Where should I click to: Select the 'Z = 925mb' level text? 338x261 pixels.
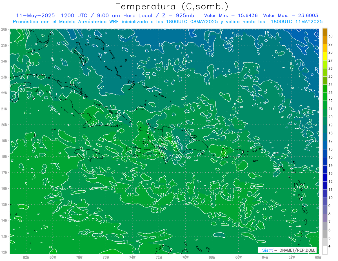point(178,15)
